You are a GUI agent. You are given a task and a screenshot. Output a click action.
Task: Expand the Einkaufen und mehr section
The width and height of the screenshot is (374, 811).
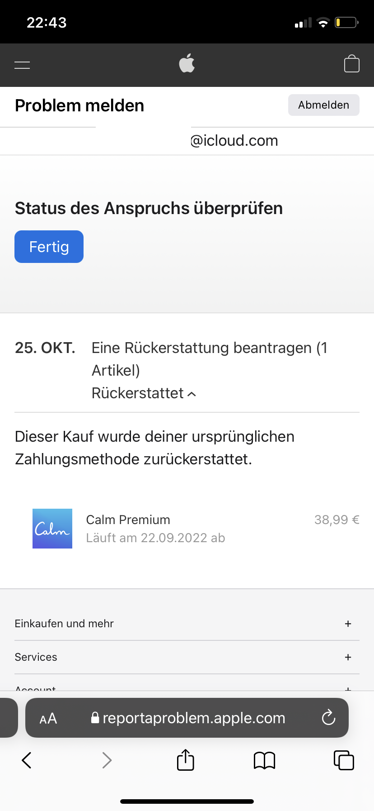coord(348,624)
